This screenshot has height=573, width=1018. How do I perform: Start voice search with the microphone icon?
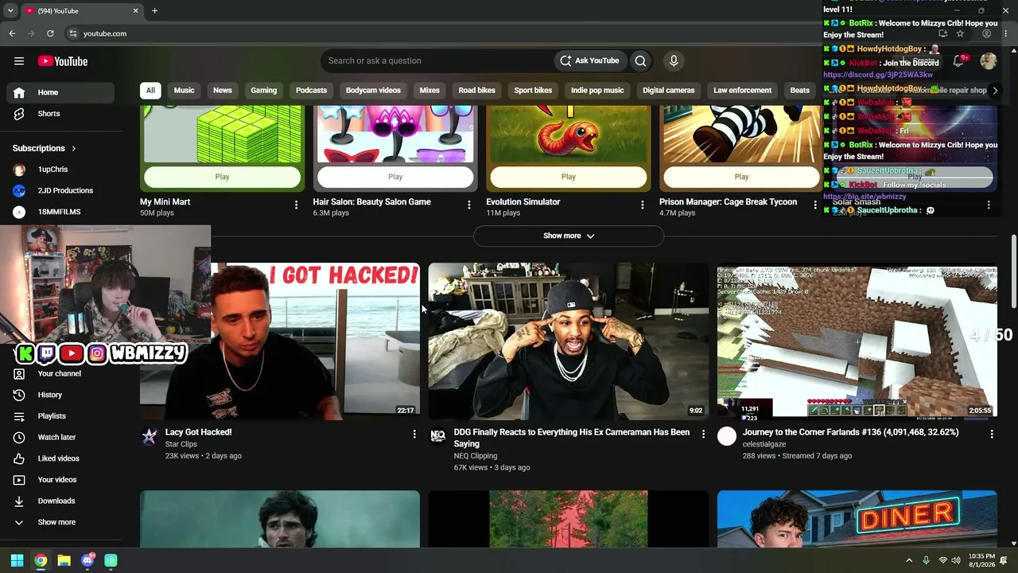click(674, 60)
